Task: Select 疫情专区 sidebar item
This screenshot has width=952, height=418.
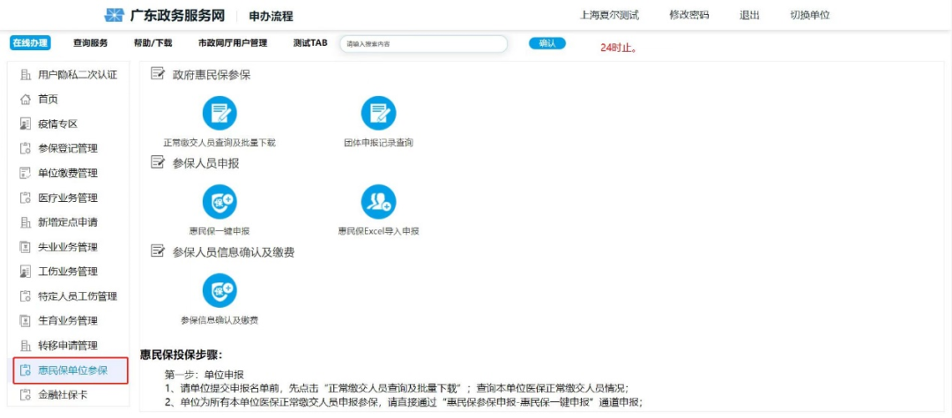Action: tap(57, 124)
